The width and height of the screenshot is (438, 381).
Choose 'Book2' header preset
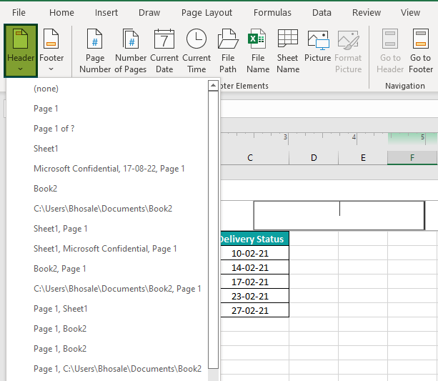tap(107, 189)
